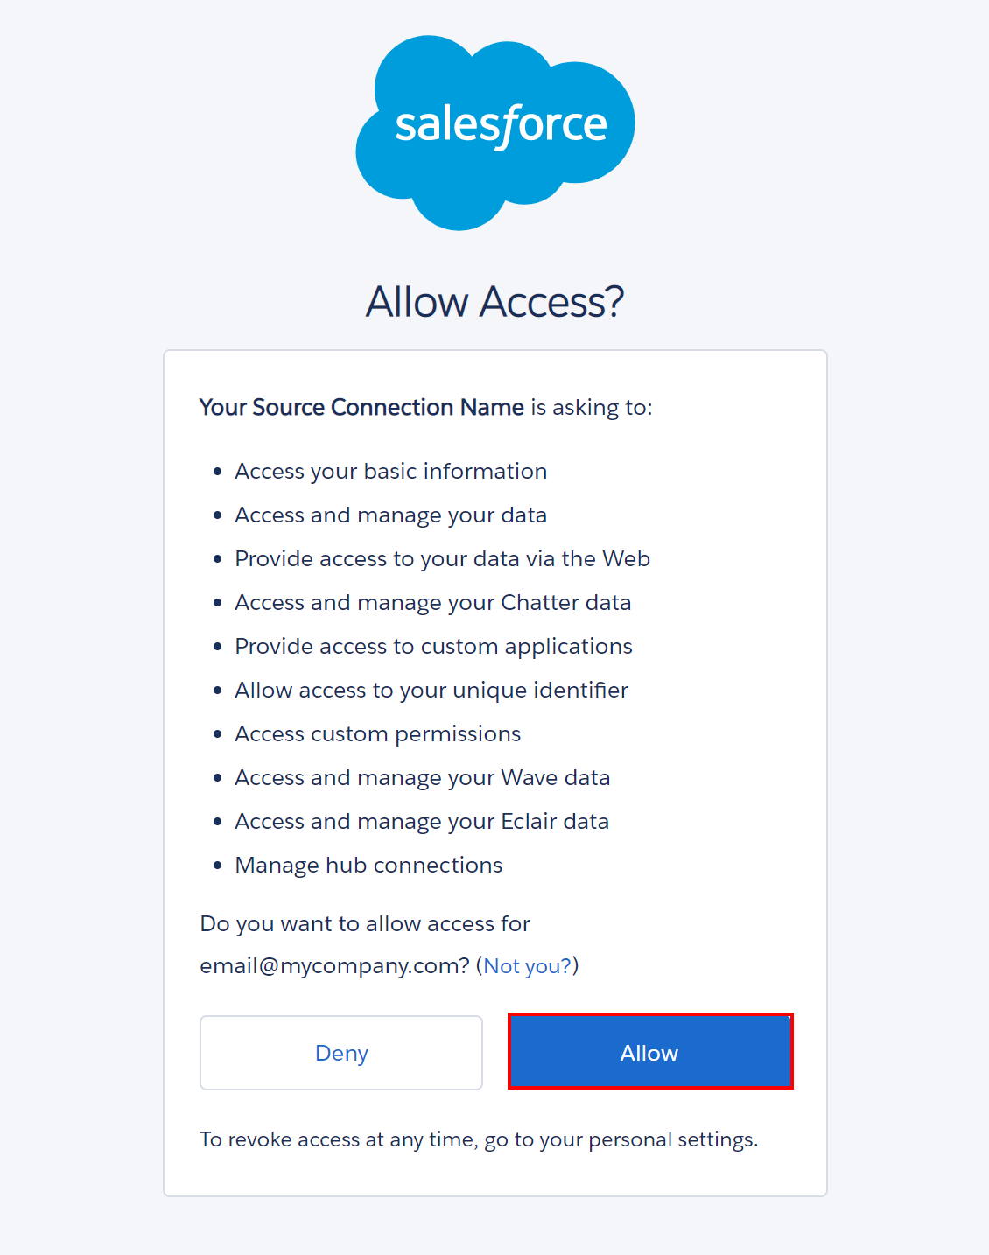Viewport: 989px width, 1255px height.
Task: Click the Salesforce cloud logo
Action: tap(495, 133)
